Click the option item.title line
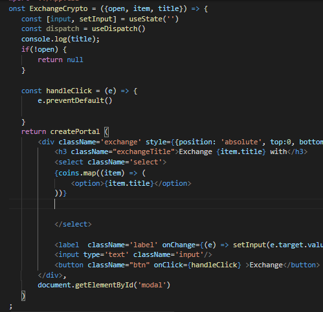 pyautogui.click(x=131, y=183)
